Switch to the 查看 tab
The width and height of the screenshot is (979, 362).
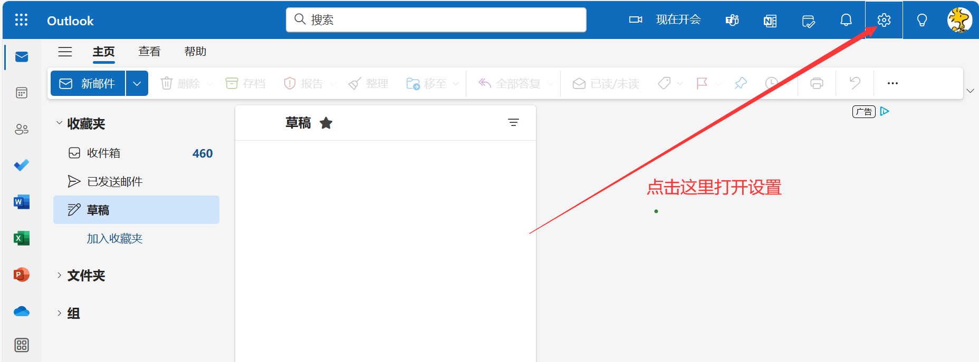tap(149, 51)
